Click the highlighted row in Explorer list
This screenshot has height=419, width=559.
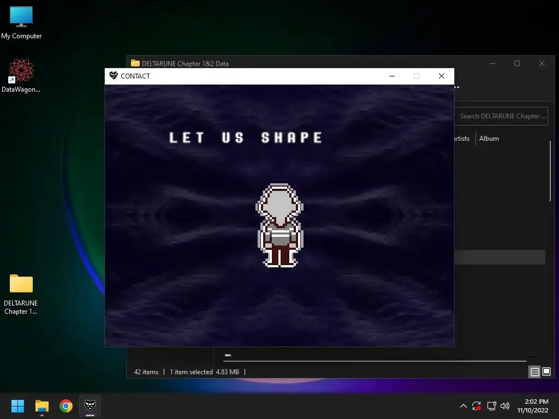499,258
